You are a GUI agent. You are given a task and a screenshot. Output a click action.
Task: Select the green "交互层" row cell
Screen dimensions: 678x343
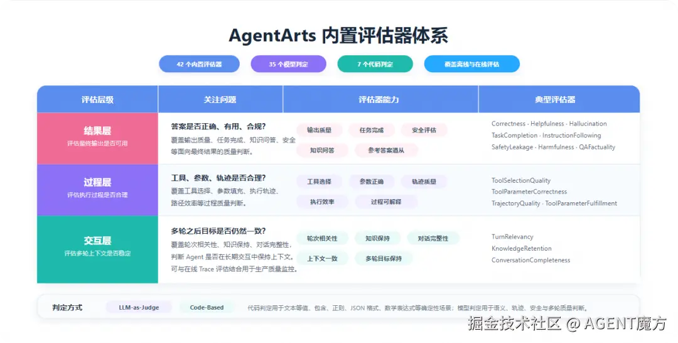98,249
